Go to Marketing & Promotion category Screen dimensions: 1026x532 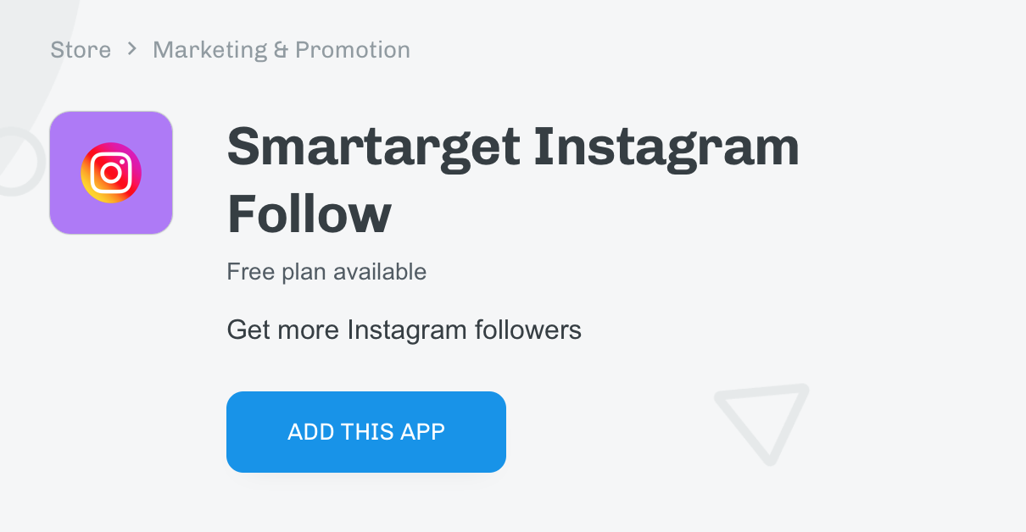click(282, 50)
